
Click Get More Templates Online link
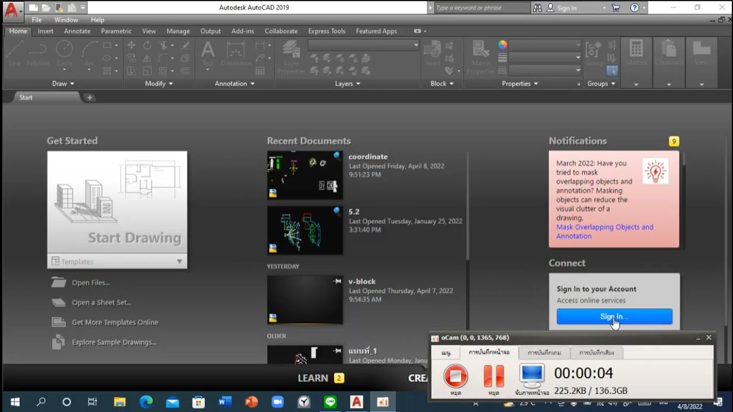pos(115,322)
